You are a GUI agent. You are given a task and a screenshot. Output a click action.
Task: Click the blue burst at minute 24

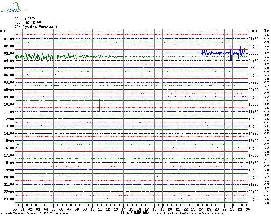(204, 53)
